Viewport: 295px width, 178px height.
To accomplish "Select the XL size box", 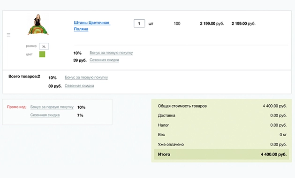I will pos(44,46).
